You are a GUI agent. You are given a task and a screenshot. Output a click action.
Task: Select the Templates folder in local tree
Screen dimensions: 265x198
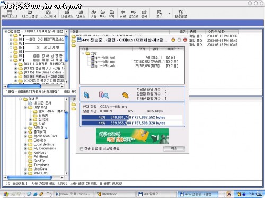41,165
